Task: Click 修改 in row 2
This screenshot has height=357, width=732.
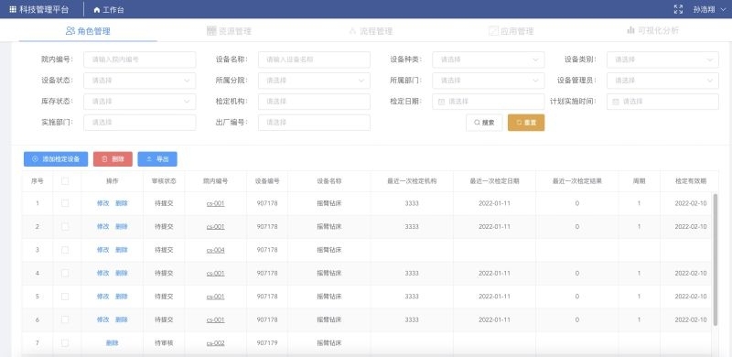Action: [102, 227]
